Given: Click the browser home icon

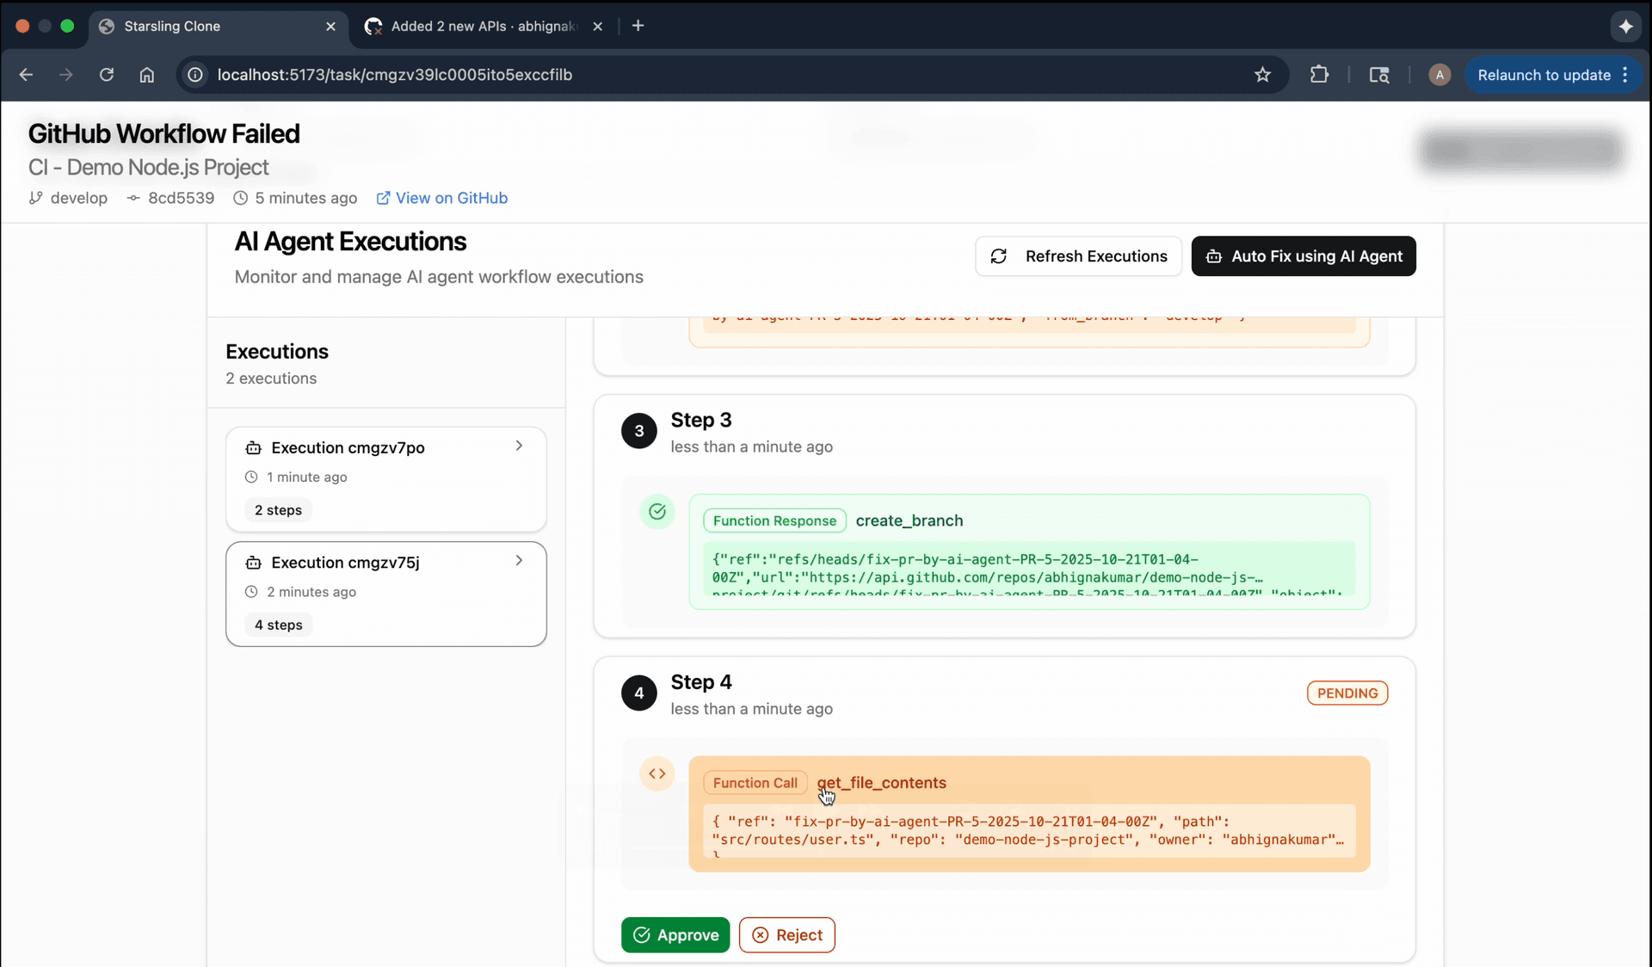Looking at the screenshot, I should [x=147, y=75].
